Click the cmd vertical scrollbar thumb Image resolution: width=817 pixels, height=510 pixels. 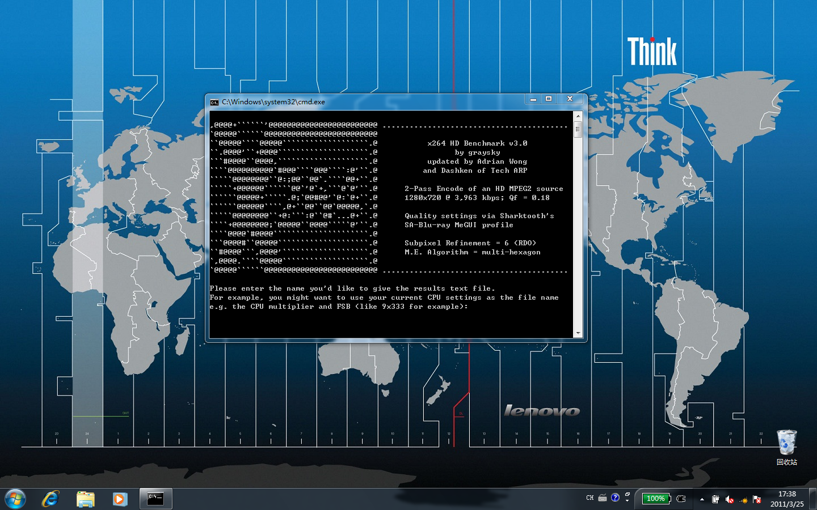(x=578, y=129)
